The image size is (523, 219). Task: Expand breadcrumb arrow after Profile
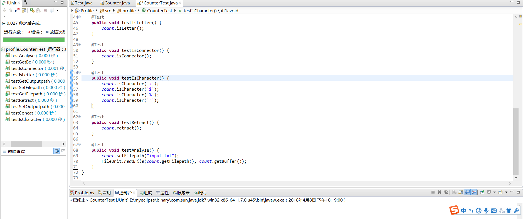click(97, 11)
